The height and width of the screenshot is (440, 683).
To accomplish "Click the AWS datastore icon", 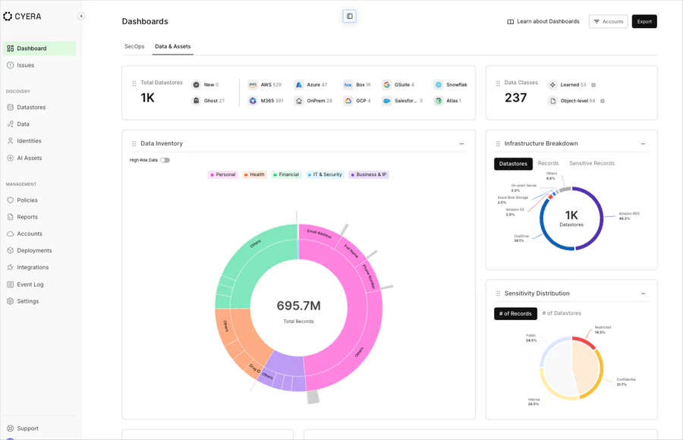I will point(253,84).
